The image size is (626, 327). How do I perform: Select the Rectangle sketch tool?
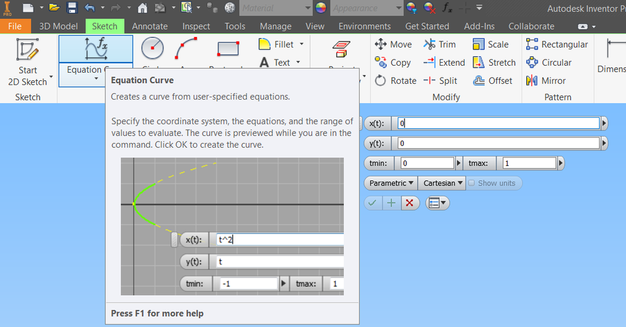[x=228, y=48]
